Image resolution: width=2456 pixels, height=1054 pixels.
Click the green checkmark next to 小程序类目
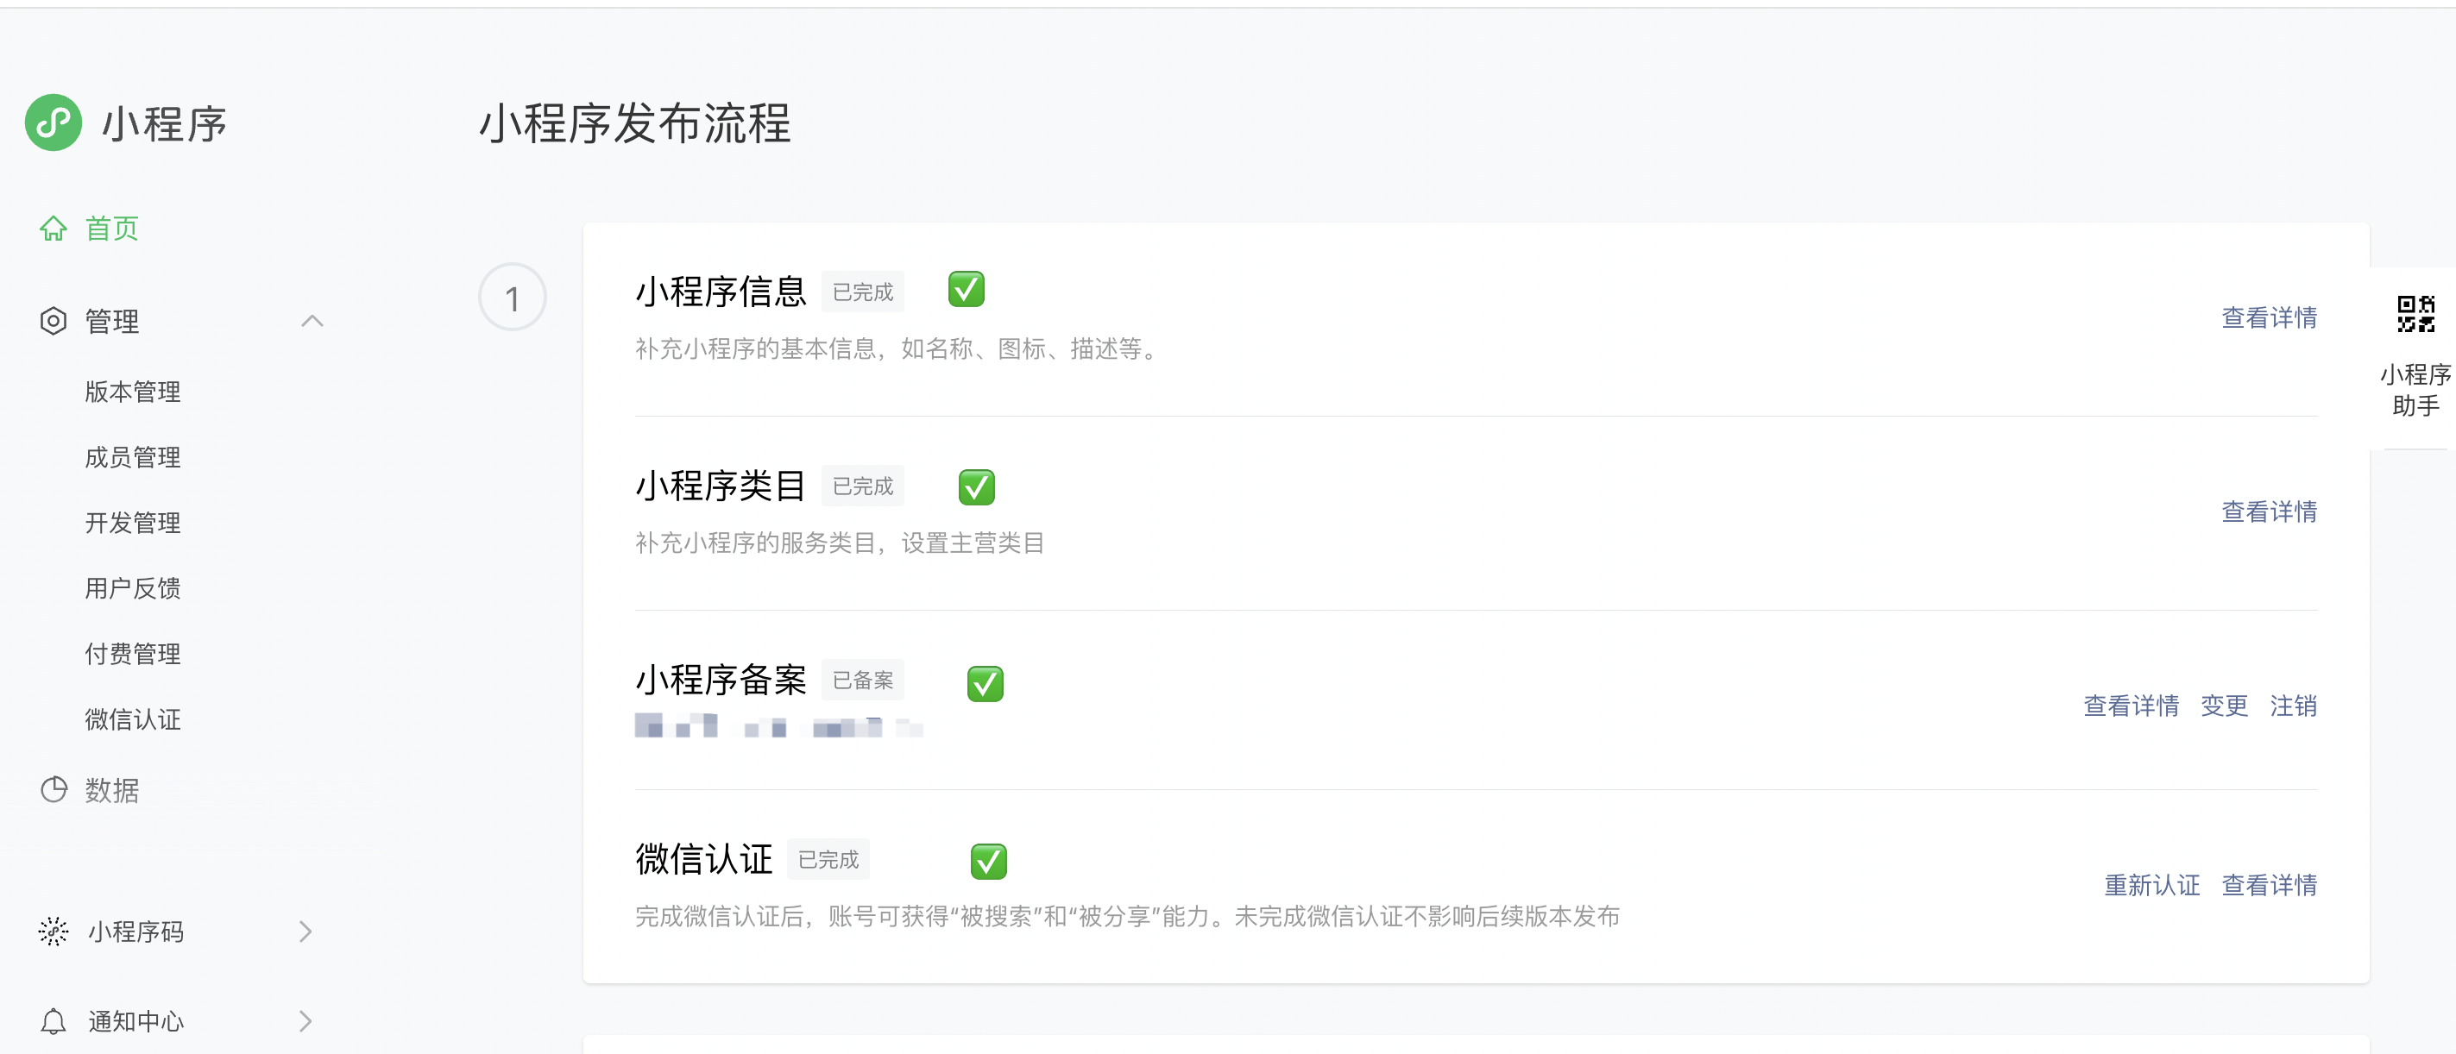976,487
